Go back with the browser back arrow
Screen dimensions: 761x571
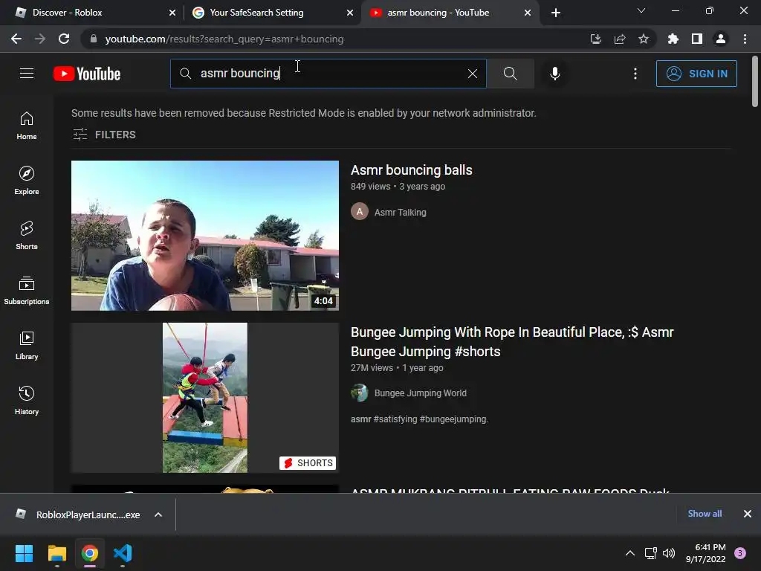(x=16, y=39)
